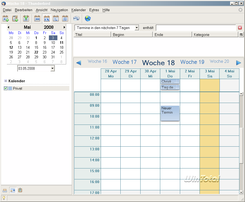Screen dimensions: 245x202
Task: Go to next month in mini calendar
Action: (x=64, y=27)
